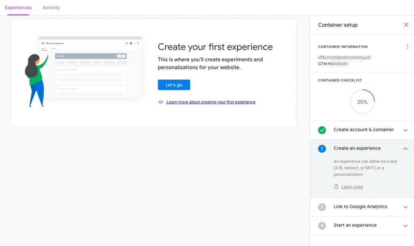Select the step 2 circle for Create an experience
Image resolution: width=414 pixels, height=246 pixels.
coord(321,148)
